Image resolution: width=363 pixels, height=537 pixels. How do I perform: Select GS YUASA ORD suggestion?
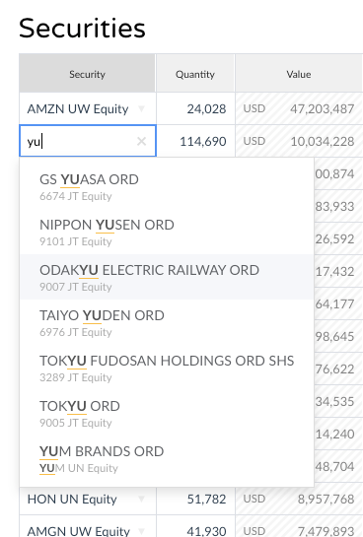coord(167,186)
